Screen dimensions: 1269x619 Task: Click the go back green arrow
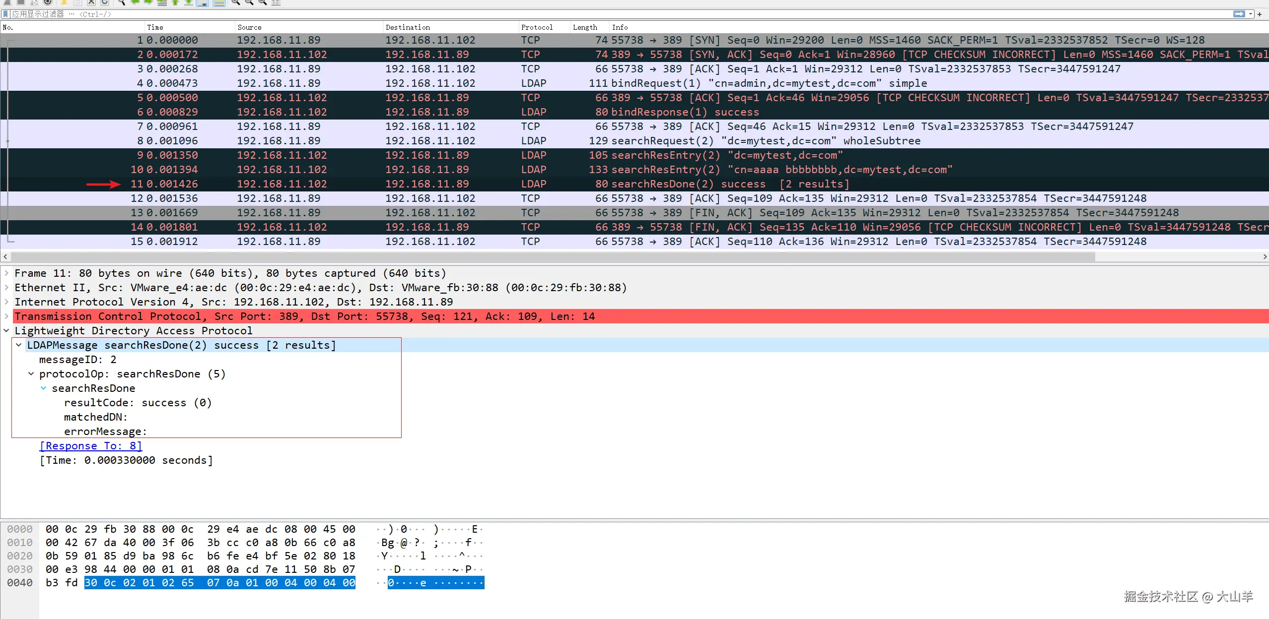coord(135,2)
